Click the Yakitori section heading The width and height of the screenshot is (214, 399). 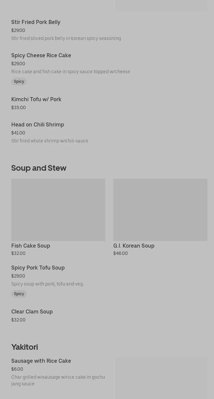point(25,347)
